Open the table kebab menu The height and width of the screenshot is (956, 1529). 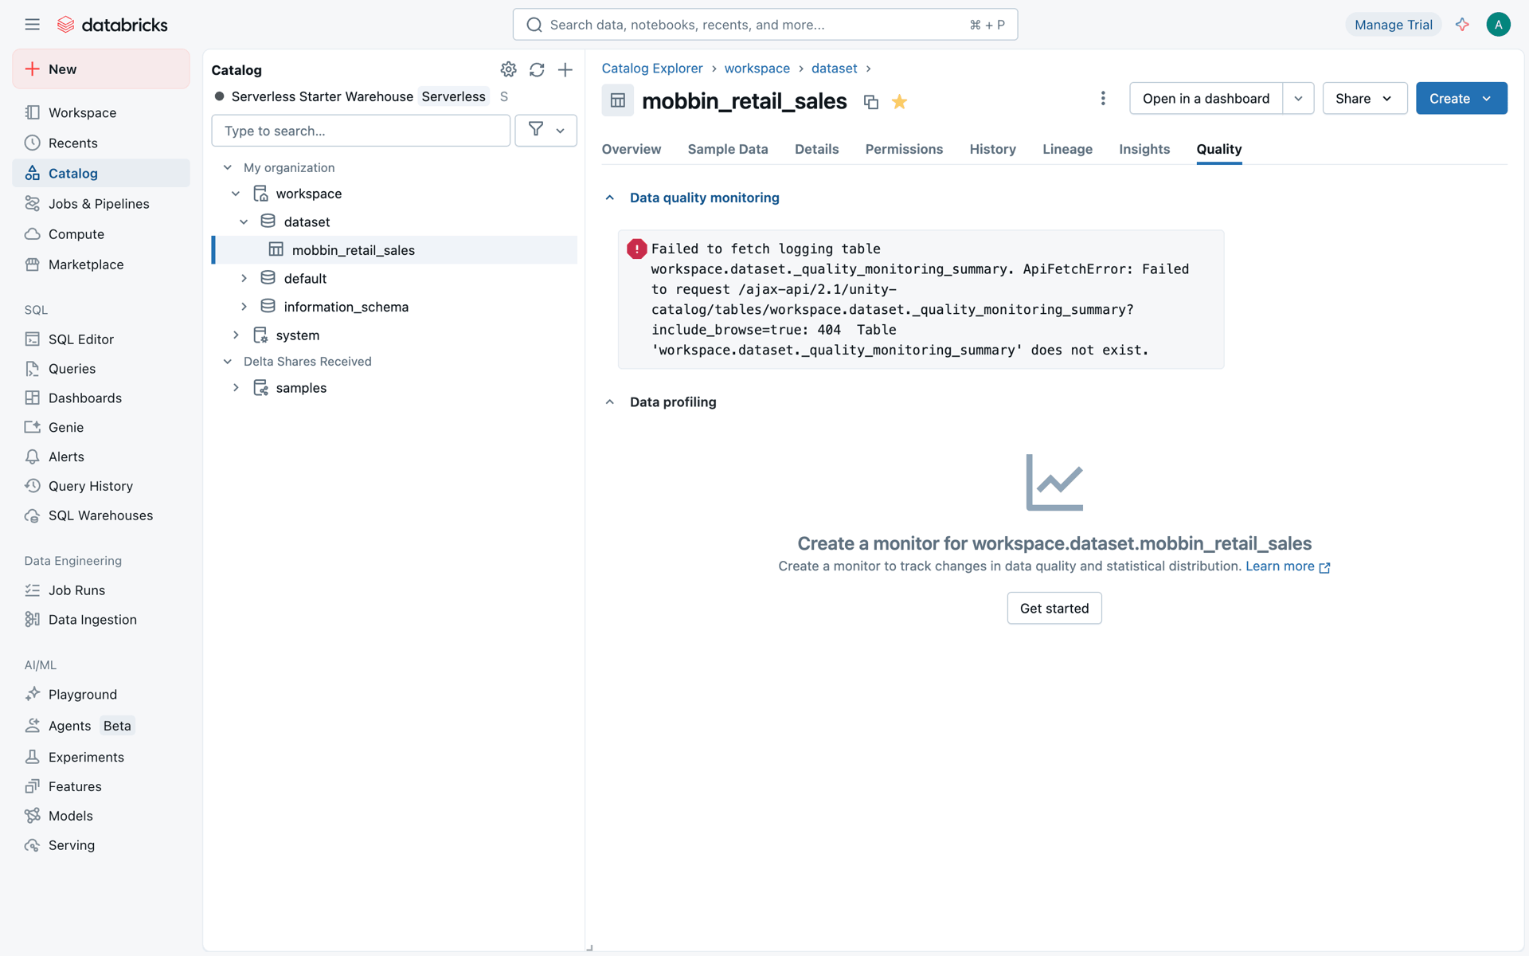pos(1103,98)
